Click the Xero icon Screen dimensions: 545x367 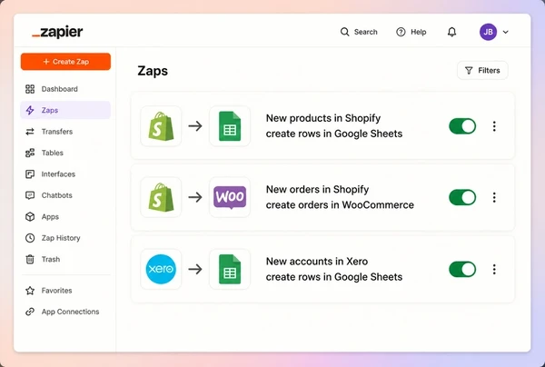pyautogui.click(x=161, y=269)
